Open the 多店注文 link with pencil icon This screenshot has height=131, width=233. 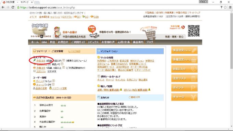point(41,61)
